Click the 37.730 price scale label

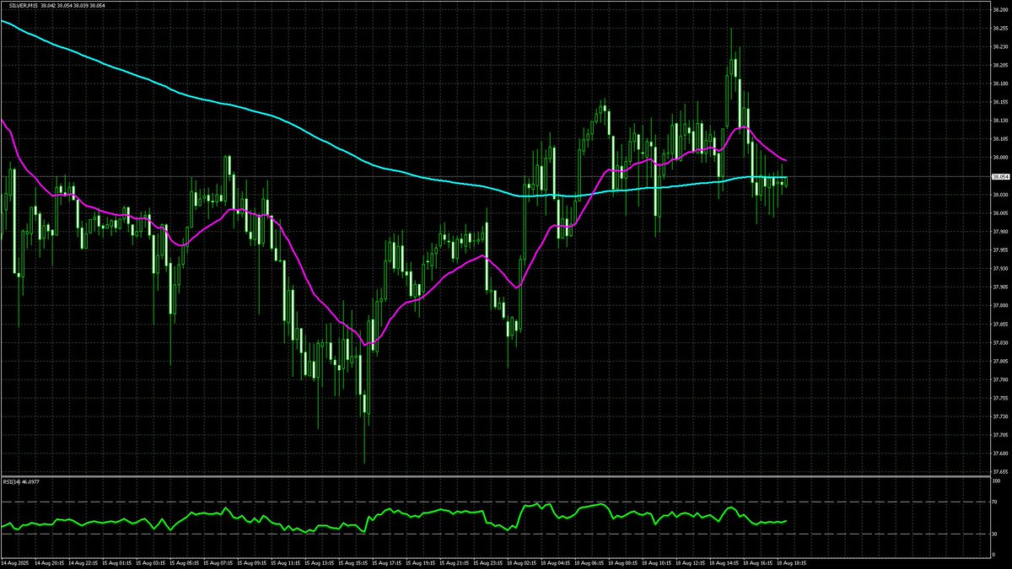(x=1000, y=417)
